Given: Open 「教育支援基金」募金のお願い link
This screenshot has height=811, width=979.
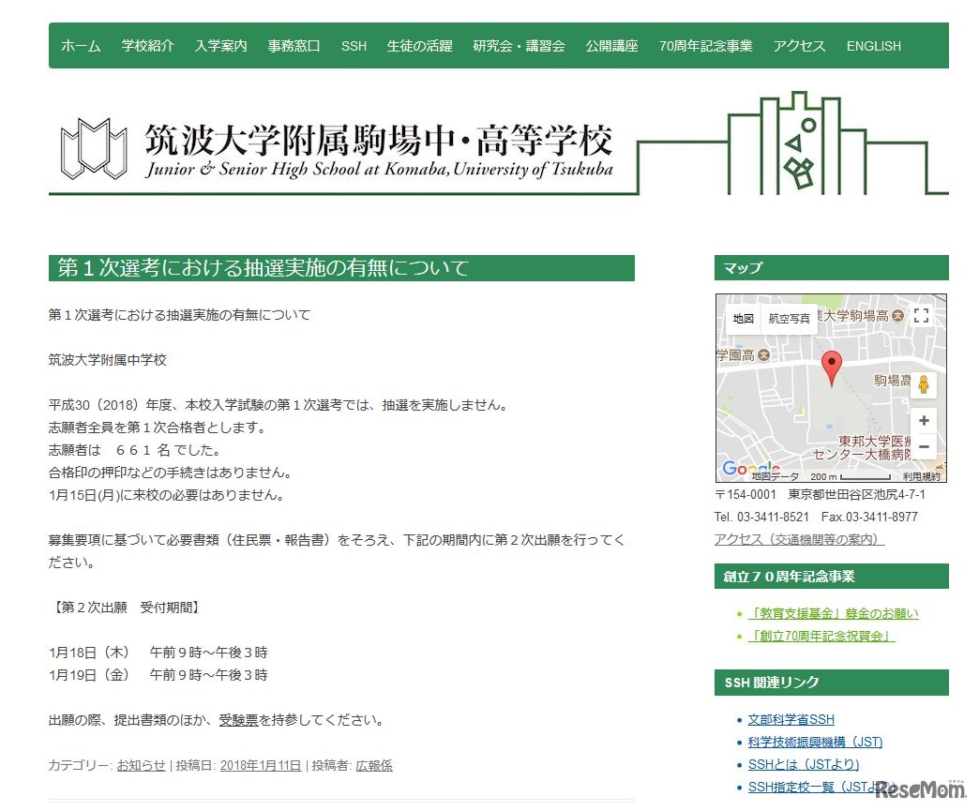Looking at the screenshot, I should click(x=834, y=614).
